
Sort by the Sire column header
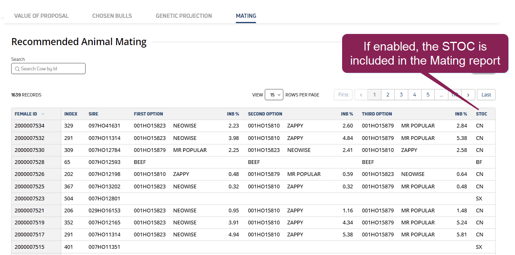[x=93, y=114]
